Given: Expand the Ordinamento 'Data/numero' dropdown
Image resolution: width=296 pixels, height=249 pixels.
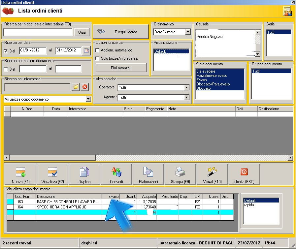Looking at the screenshot, I should (x=188, y=32).
